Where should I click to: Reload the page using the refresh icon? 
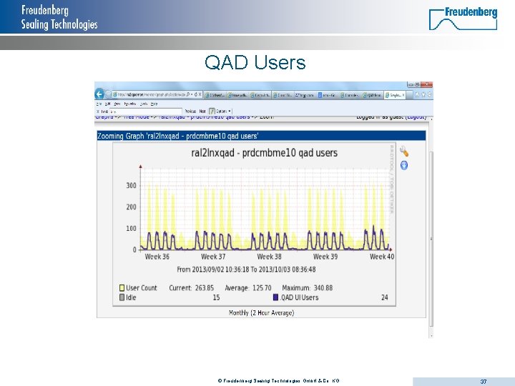click(x=195, y=94)
